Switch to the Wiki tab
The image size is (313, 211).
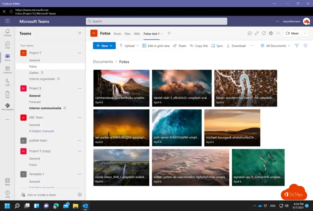point(137,34)
